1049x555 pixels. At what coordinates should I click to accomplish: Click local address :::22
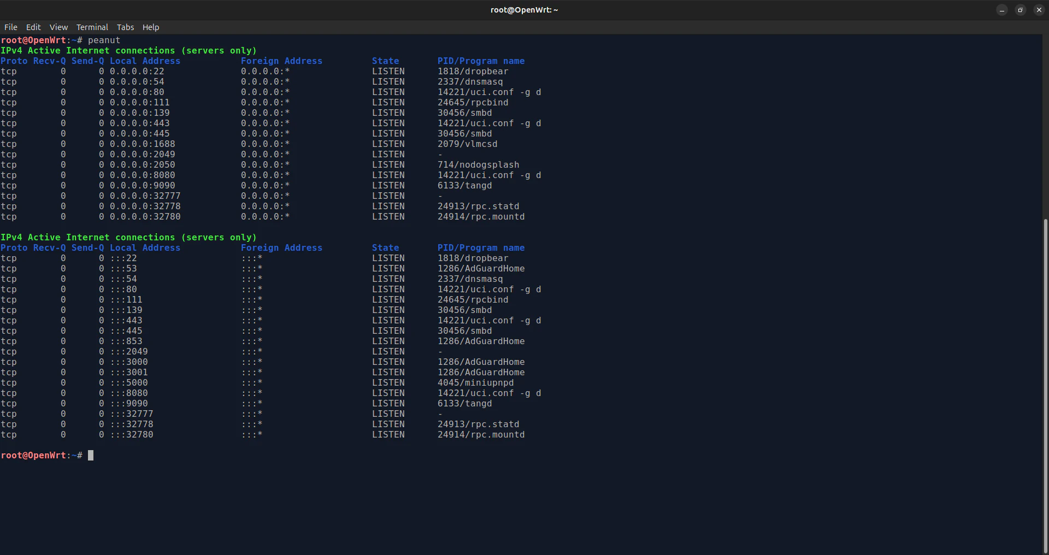(x=123, y=258)
